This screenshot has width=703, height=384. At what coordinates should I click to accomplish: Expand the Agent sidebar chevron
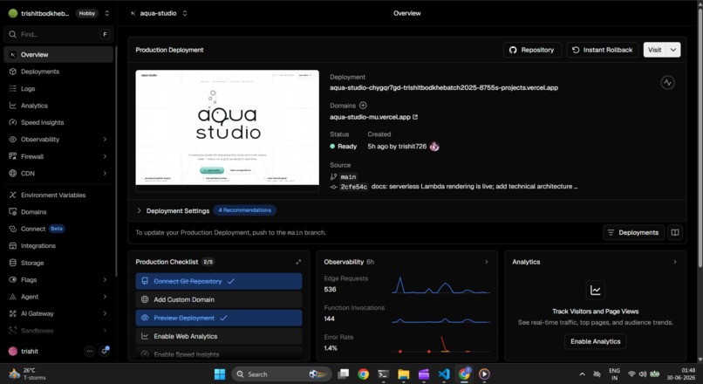(x=105, y=297)
